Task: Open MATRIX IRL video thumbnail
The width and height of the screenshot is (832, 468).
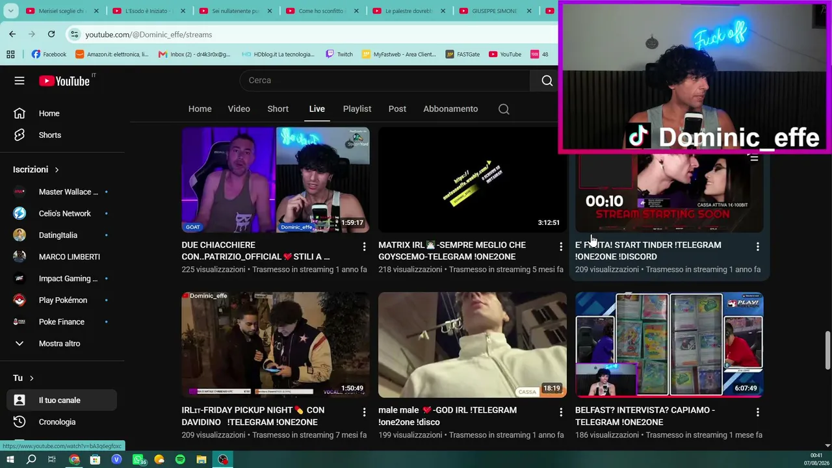Action: [x=473, y=180]
